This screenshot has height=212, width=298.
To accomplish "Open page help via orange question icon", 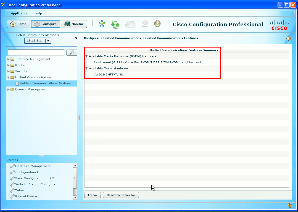I will pyautogui.click(x=289, y=38).
